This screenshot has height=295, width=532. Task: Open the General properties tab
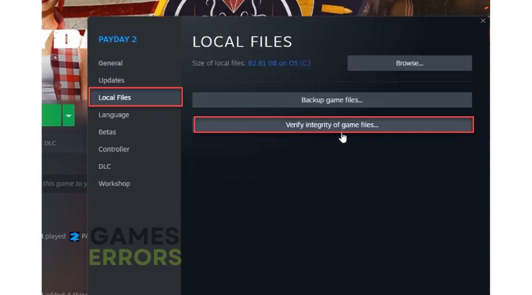111,63
